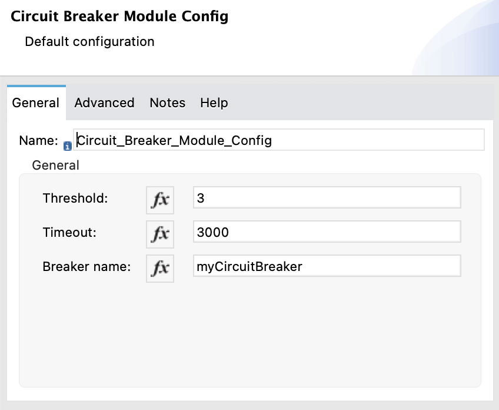This screenshot has width=499, height=410.
Task: Open the Advanced tab
Action: [x=104, y=103]
